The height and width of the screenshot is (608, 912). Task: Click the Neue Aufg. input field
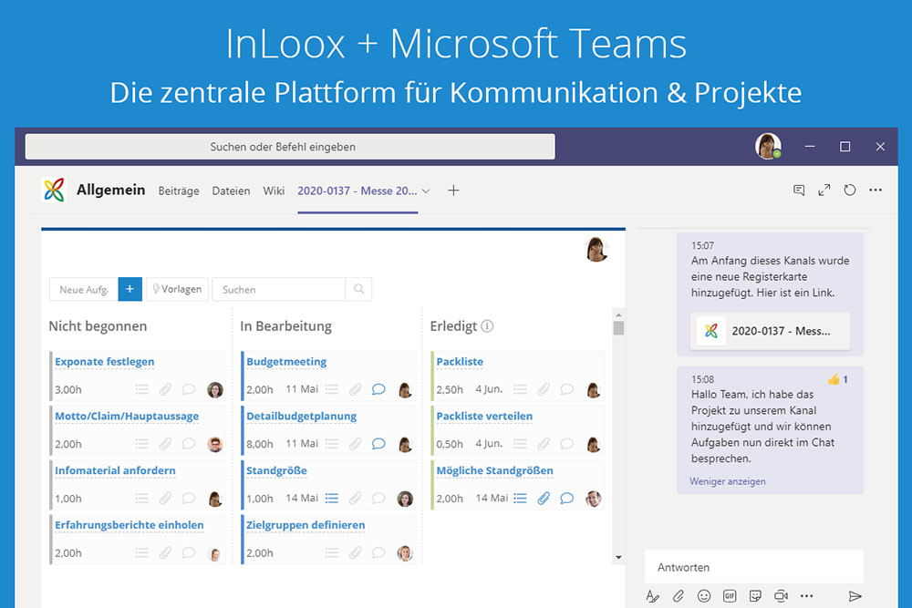[x=84, y=289]
